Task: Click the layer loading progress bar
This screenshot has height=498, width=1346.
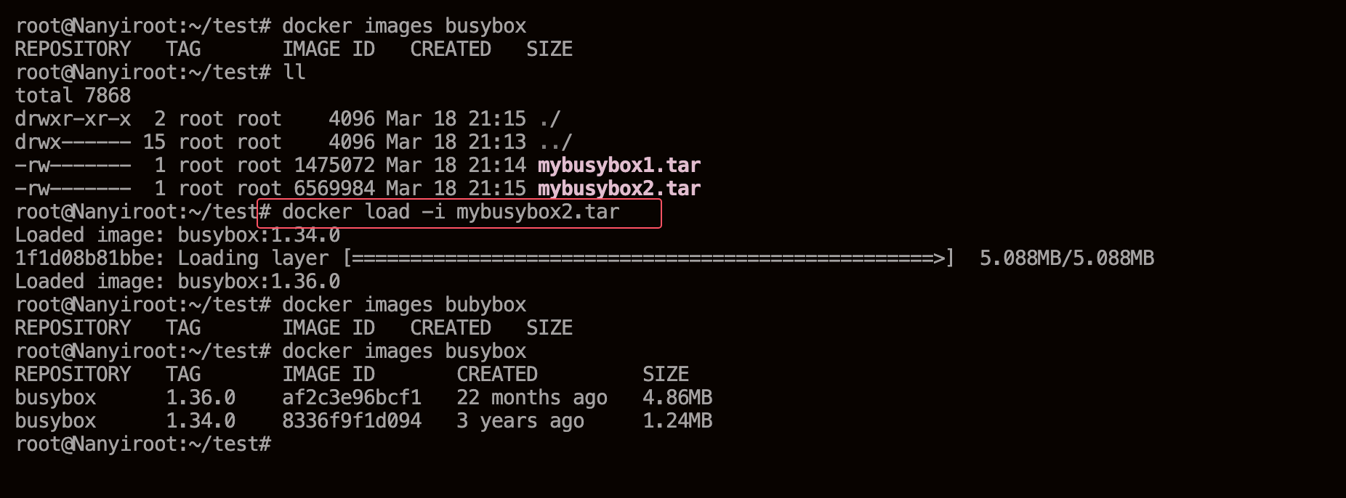Action: pyautogui.click(x=648, y=258)
